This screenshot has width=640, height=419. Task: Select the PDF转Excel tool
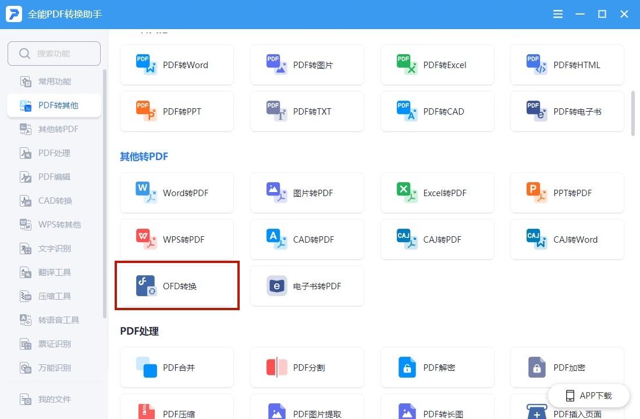pos(438,65)
